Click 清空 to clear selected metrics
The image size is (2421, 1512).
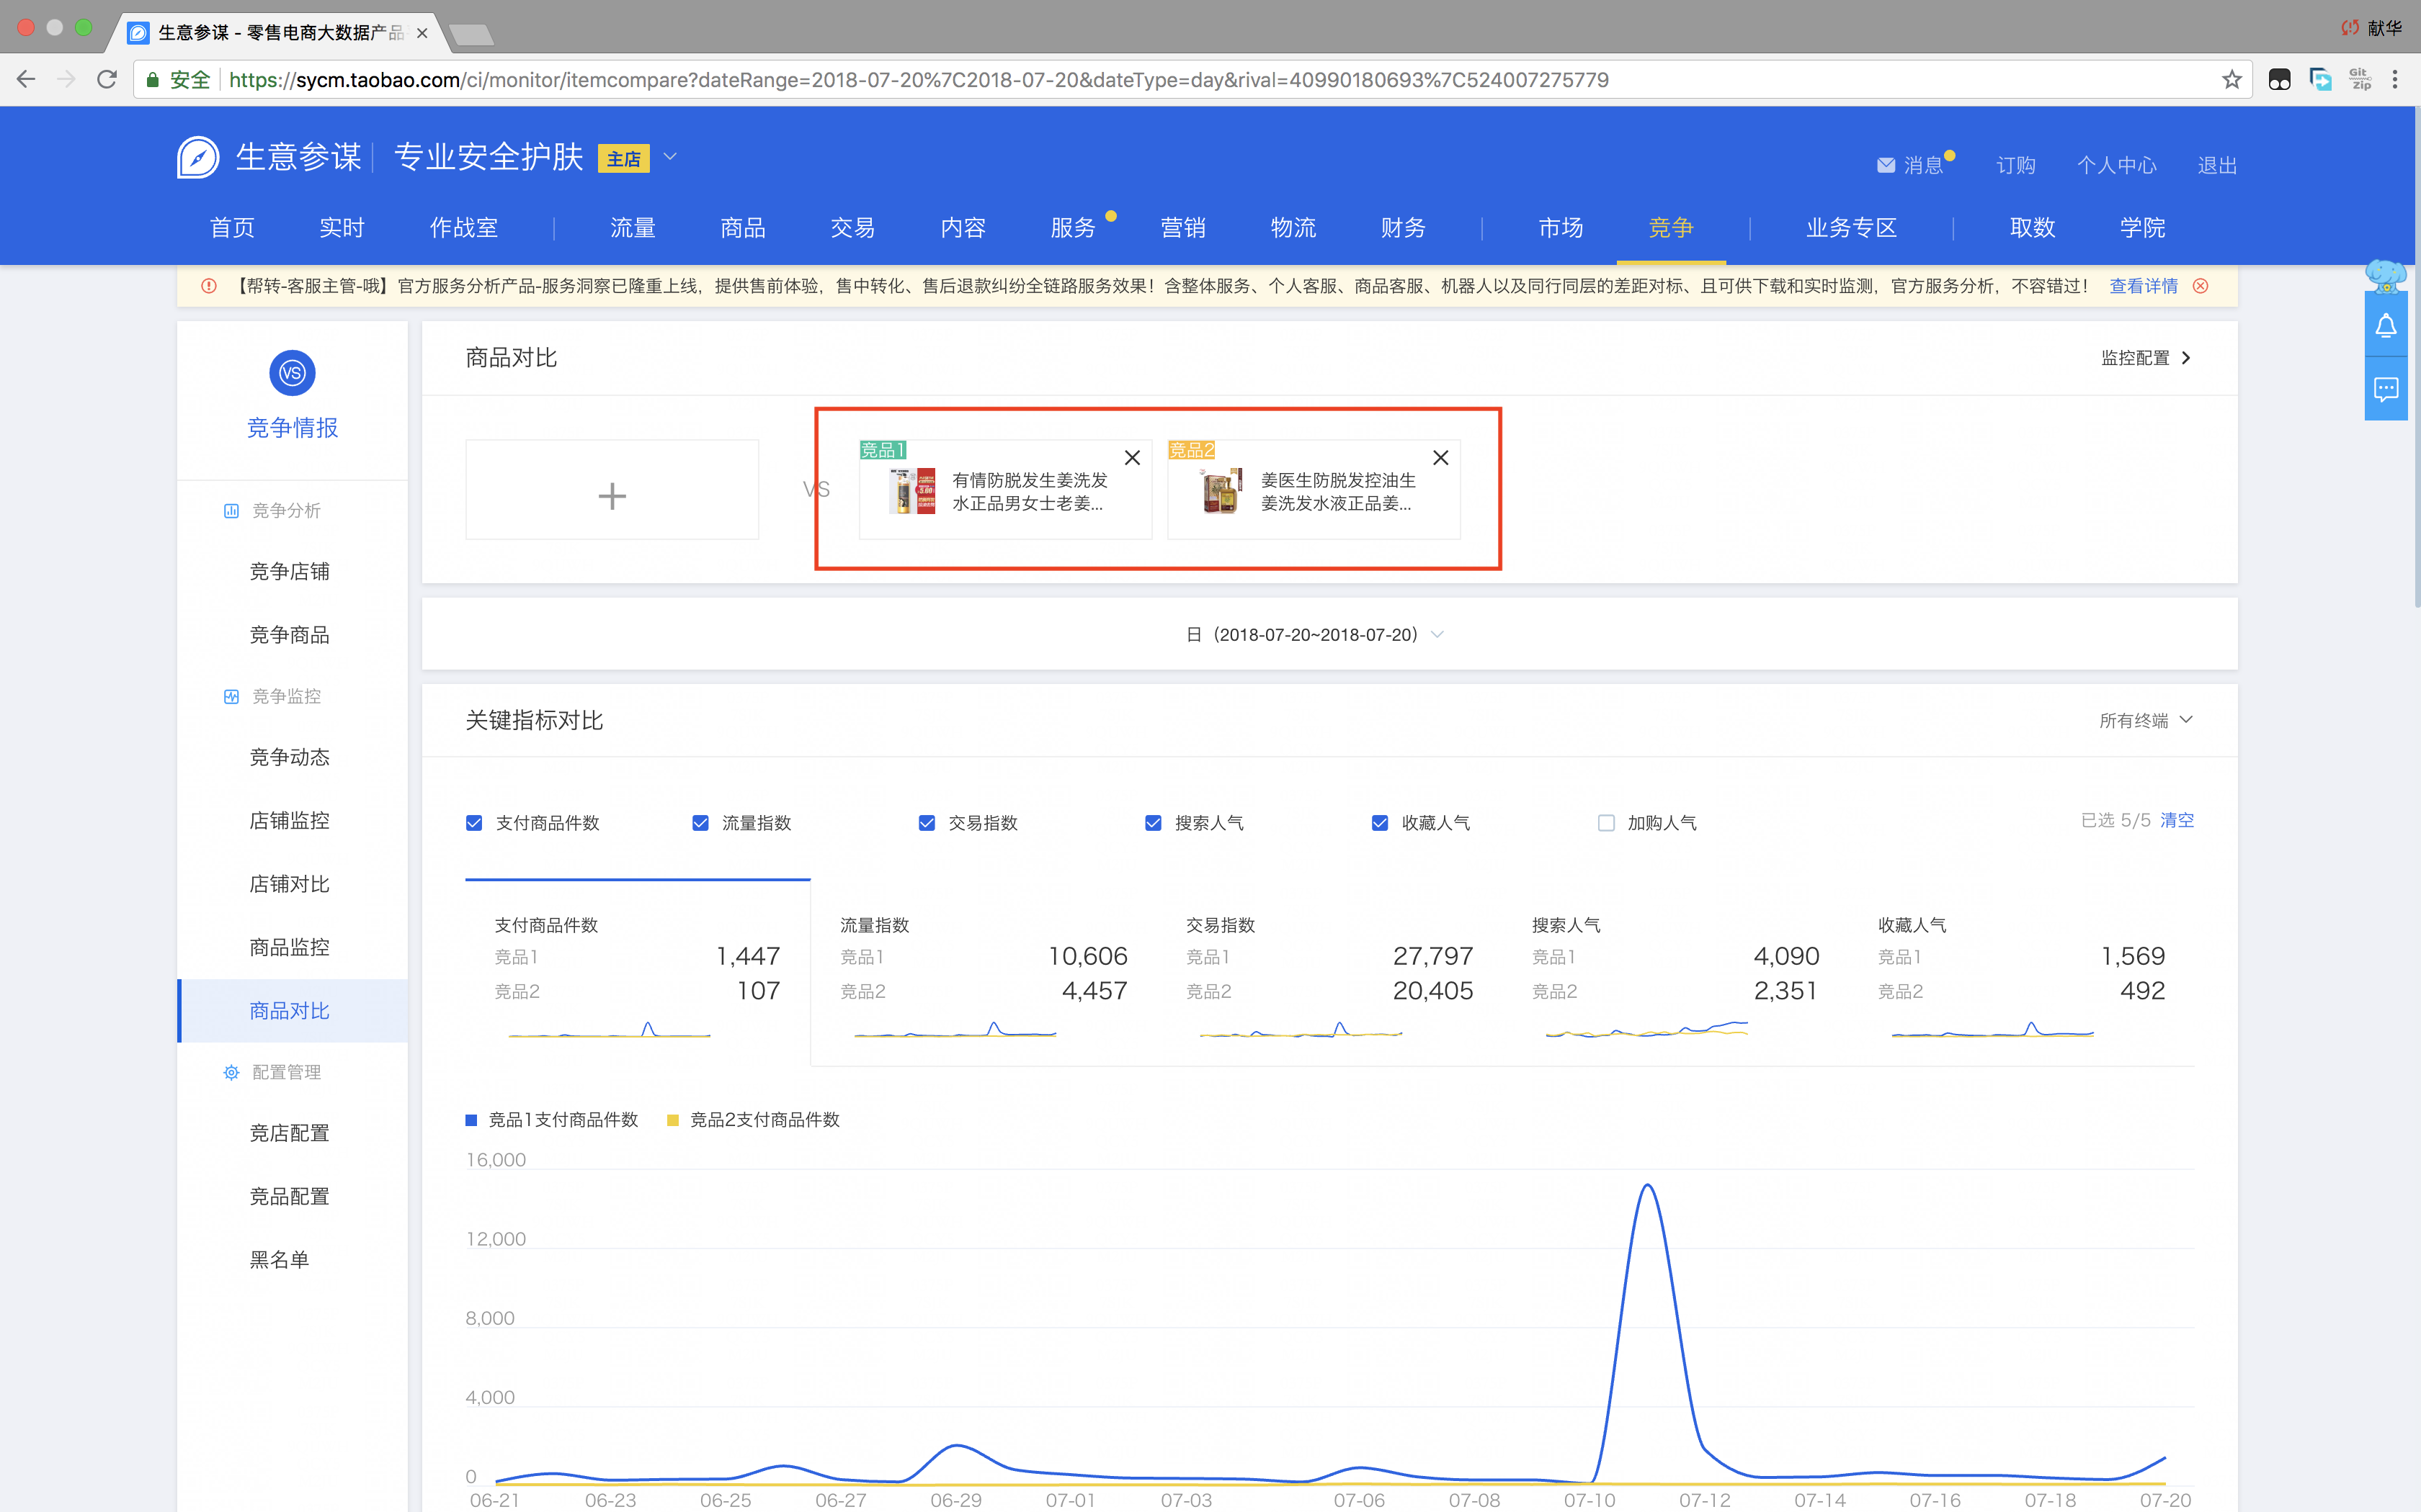(2177, 820)
